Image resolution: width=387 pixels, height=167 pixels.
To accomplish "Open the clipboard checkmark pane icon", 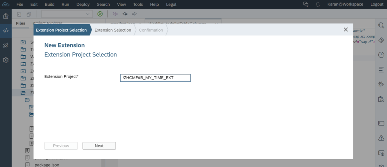I will coord(381,99).
